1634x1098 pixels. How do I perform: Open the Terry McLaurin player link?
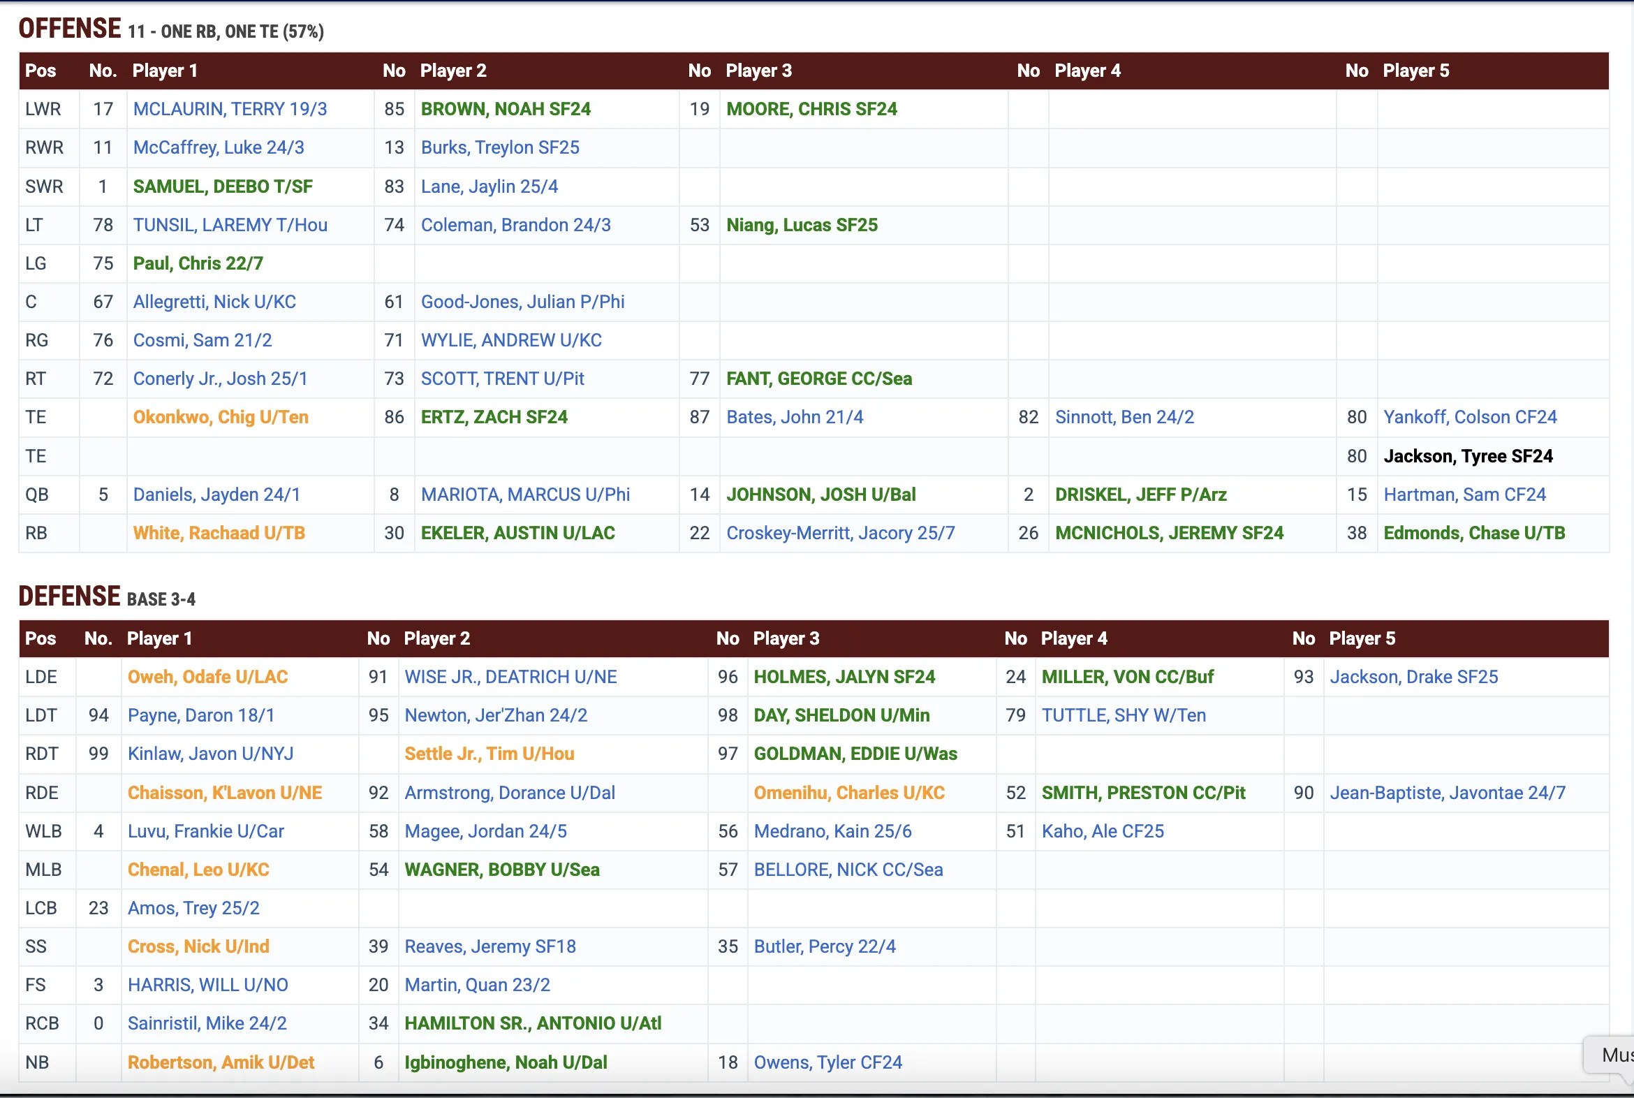pyautogui.click(x=230, y=109)
